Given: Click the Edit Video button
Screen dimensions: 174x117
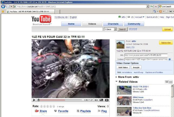Looking at the screenshot, I should (123, 67).
